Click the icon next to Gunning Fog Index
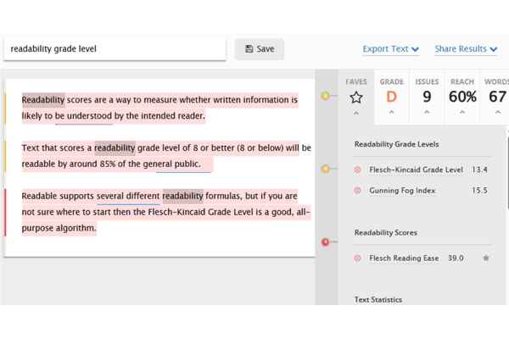 coord(357,191)
